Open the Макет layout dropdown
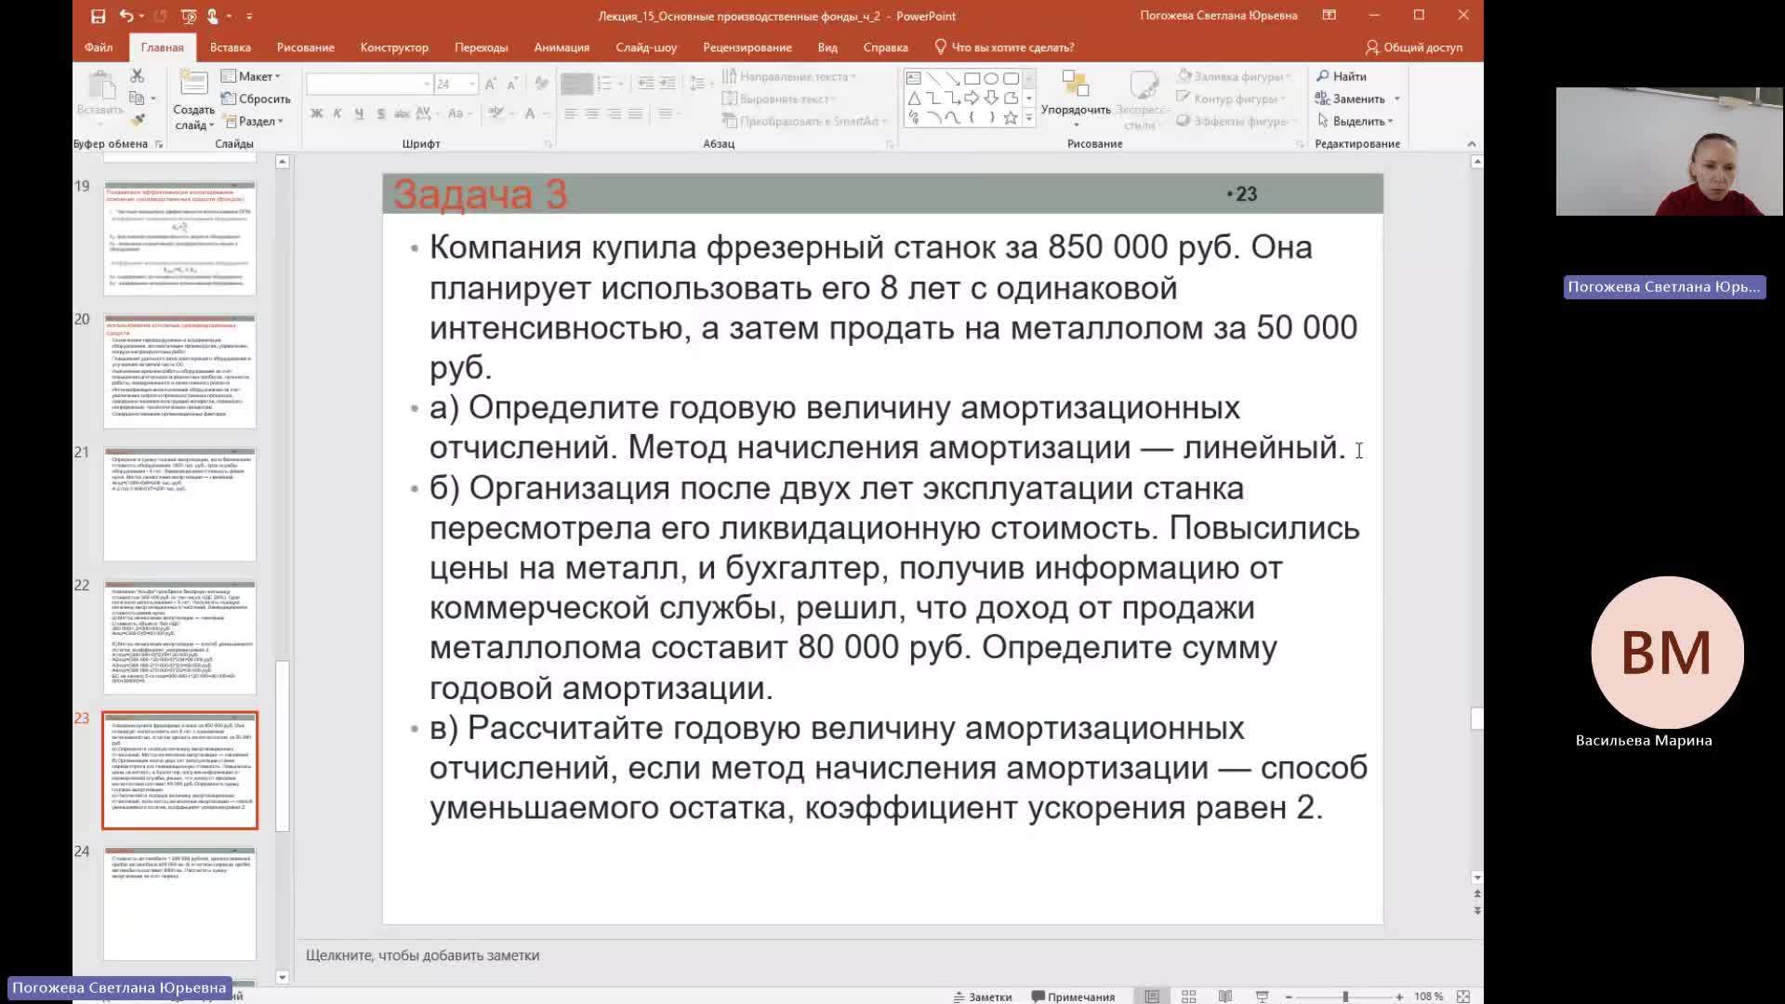The width and height of the screenshot is (1785, 1004). [x=251, y=76]
